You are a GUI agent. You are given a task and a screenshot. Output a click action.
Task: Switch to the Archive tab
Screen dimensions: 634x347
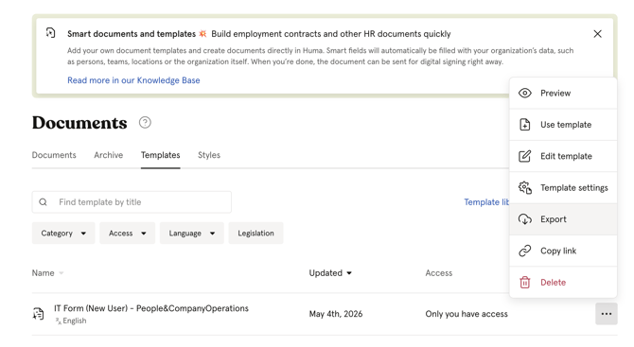109,155
